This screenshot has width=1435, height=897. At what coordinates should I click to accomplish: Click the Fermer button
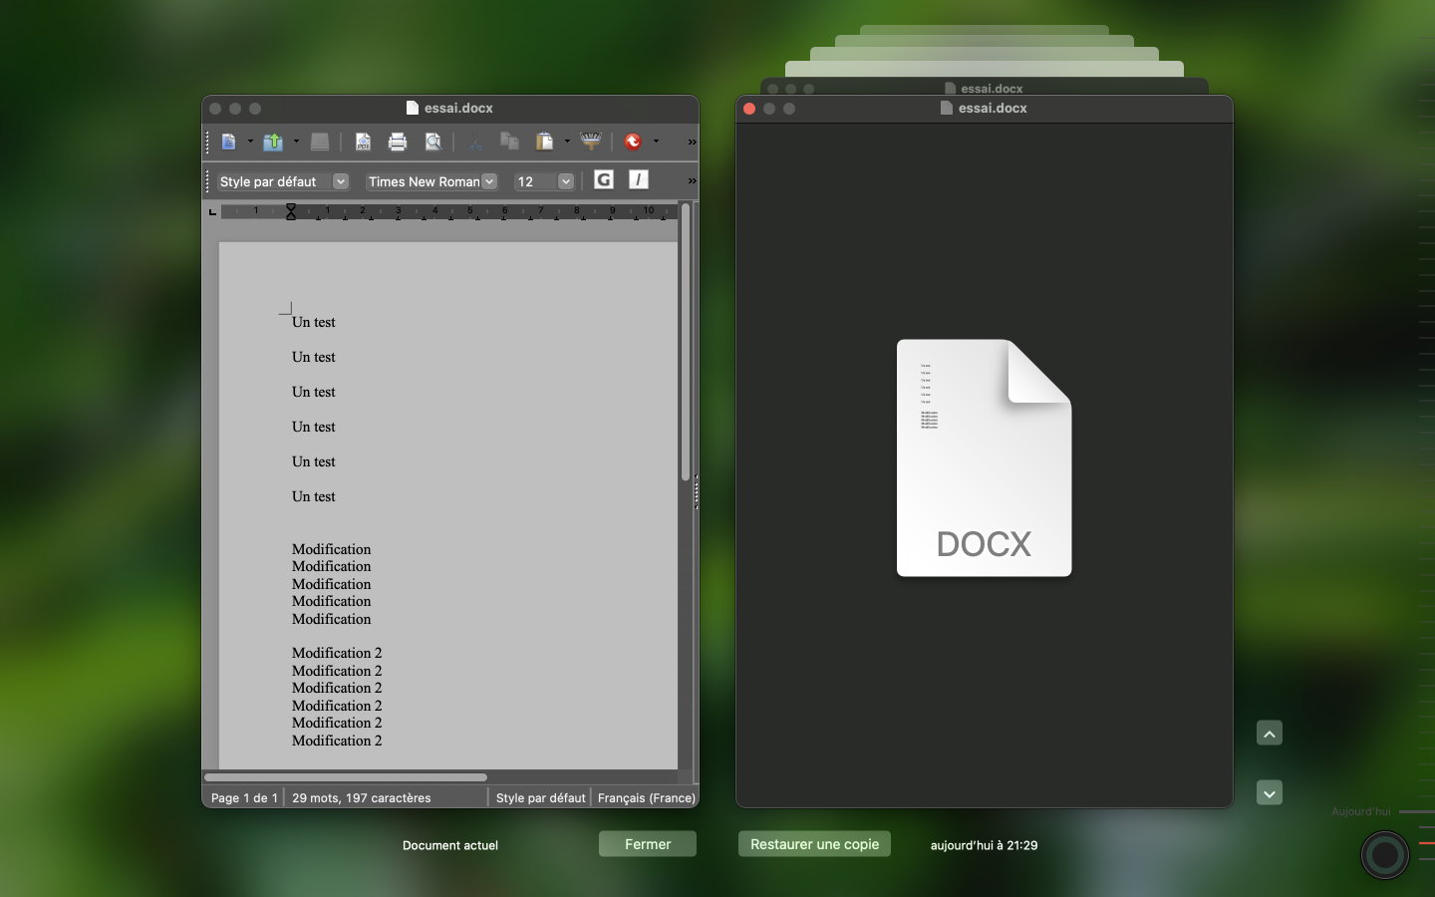(648, 844)
